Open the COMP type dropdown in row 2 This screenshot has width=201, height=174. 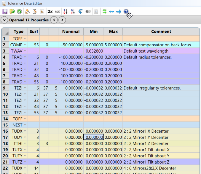(25, 45)
